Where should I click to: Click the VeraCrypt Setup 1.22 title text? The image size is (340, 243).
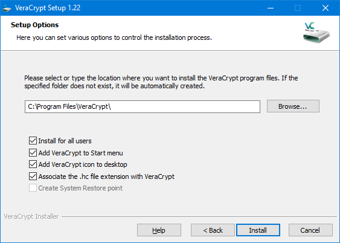(48, 8)
